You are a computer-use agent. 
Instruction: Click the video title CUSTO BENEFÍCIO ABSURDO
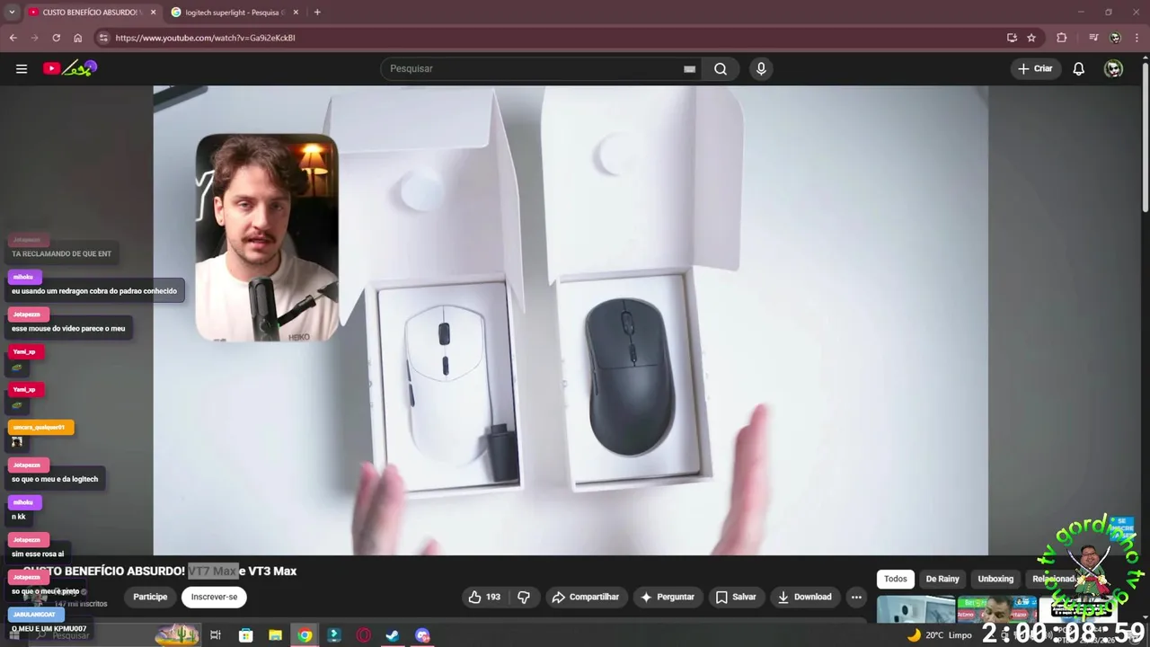pos(160,571)
